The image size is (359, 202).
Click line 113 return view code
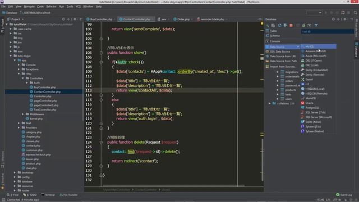click(x=144, y=90)
